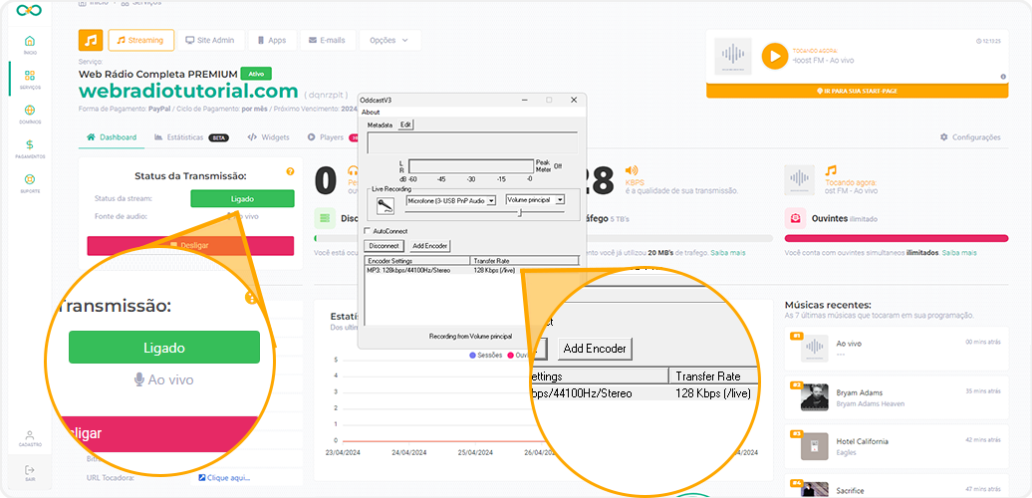Click the Encoder Settings column header

point(417,261)
